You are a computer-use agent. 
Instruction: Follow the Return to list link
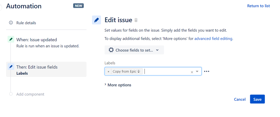[x=258, y=6]
